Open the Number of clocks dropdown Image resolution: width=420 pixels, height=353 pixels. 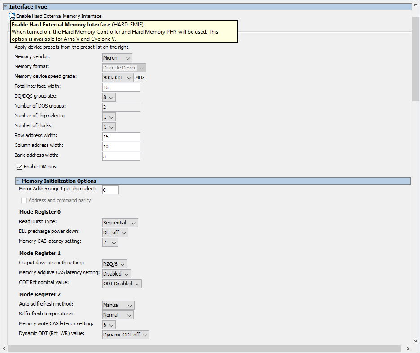(x=109, y=127)
